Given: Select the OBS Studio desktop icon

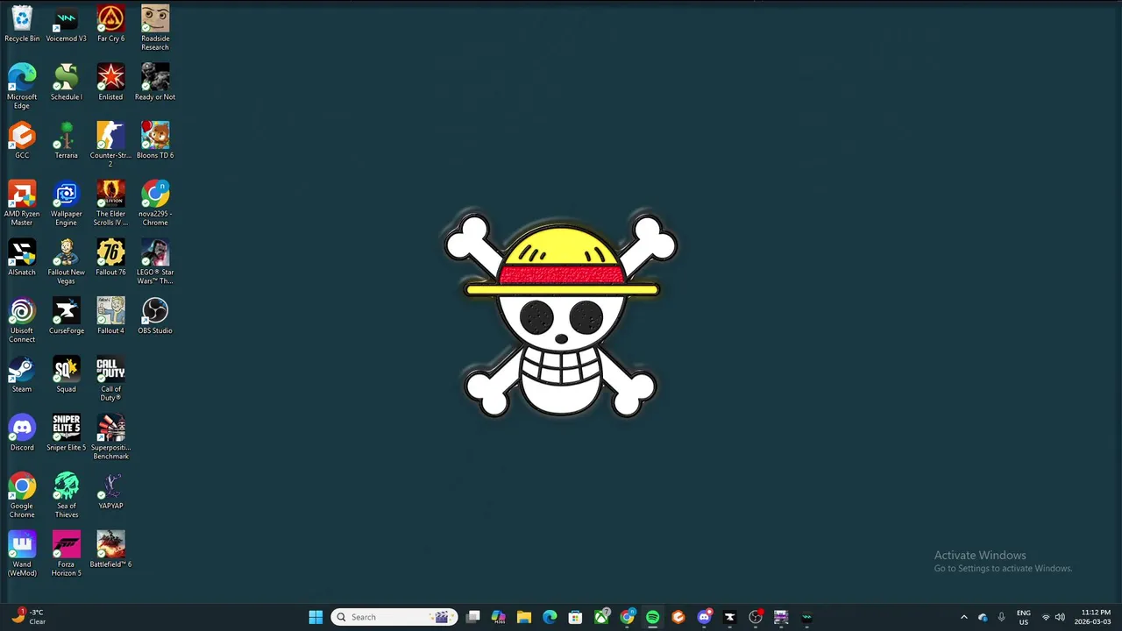Looking at the screenshot, I should (x=155, y=316).
